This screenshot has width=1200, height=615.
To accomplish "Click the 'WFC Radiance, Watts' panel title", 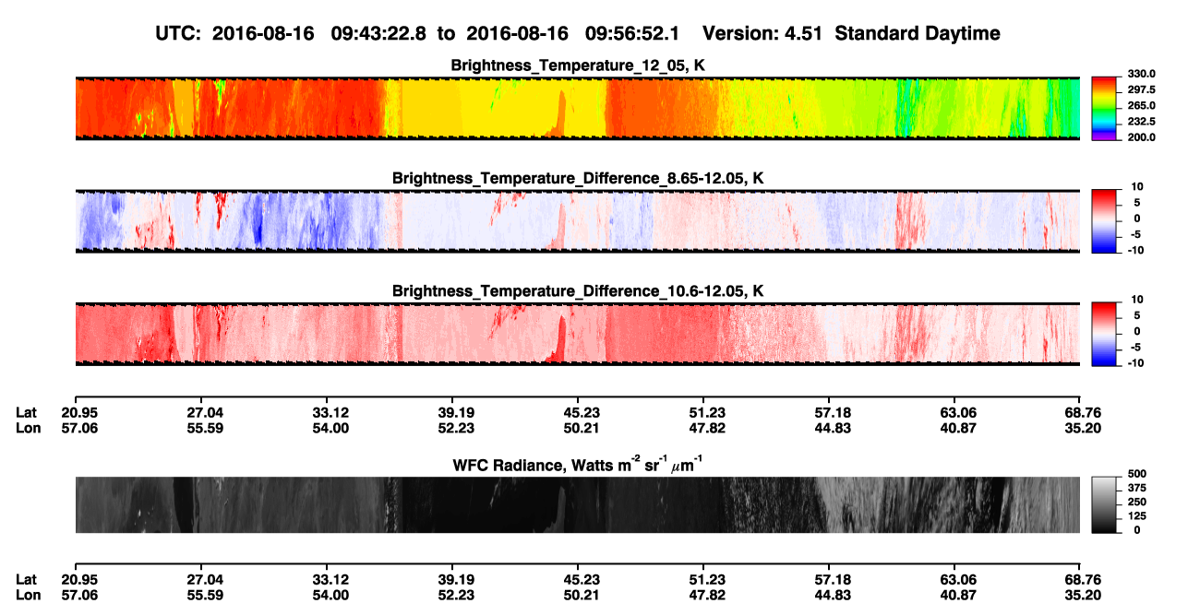I will [578, 464].
